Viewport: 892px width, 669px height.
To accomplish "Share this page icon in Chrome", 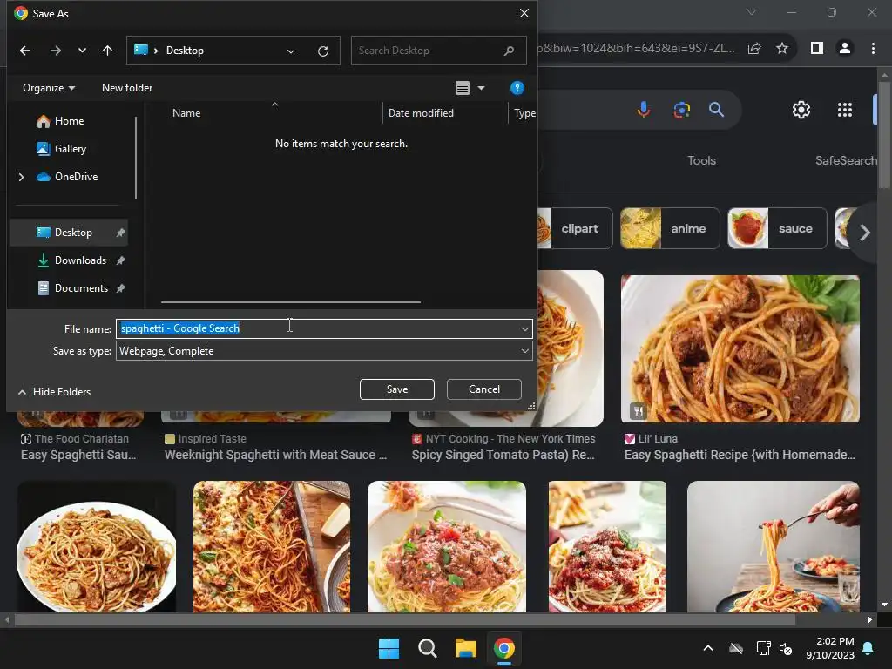I will tap(754, 49).
